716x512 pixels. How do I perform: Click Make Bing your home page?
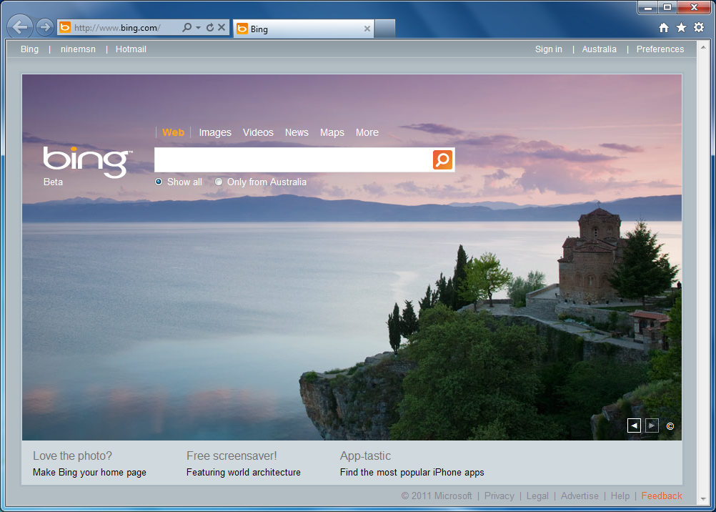(89, 472)
